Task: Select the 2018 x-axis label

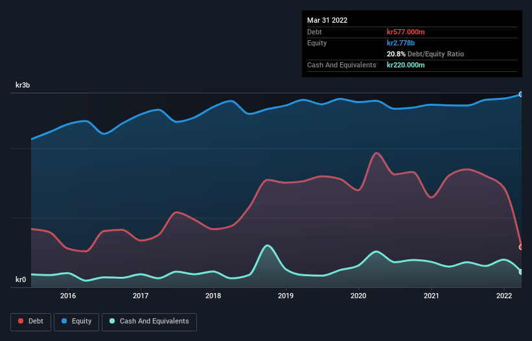Action: 213,296
